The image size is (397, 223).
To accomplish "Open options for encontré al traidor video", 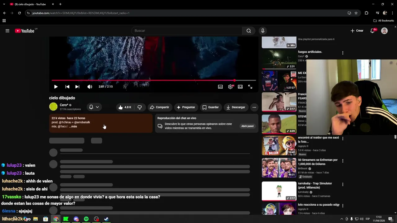I will coord(343,138).
